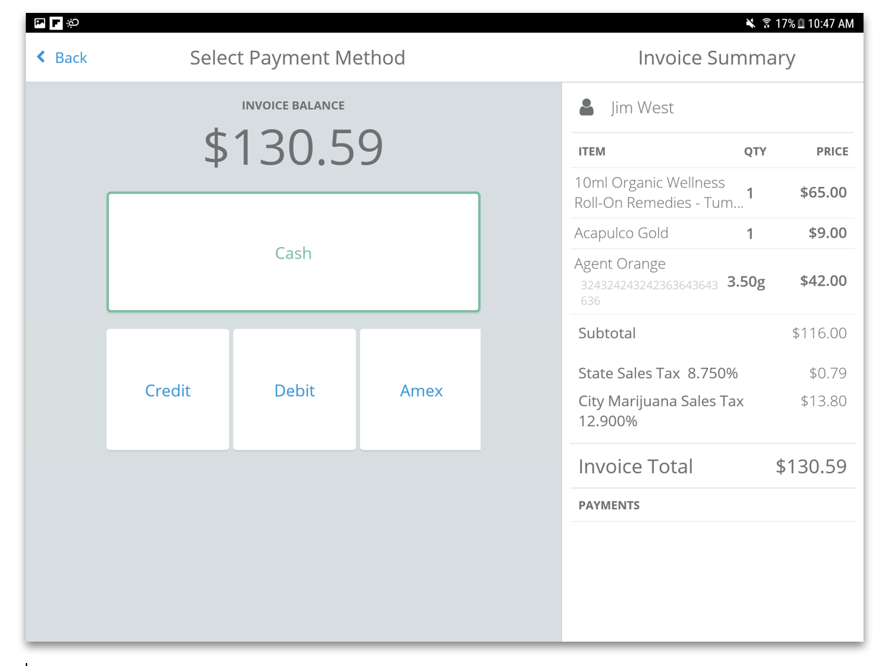Tap the PAYMENTS section header
Screen dimensions: 885x666
[609, 505]
